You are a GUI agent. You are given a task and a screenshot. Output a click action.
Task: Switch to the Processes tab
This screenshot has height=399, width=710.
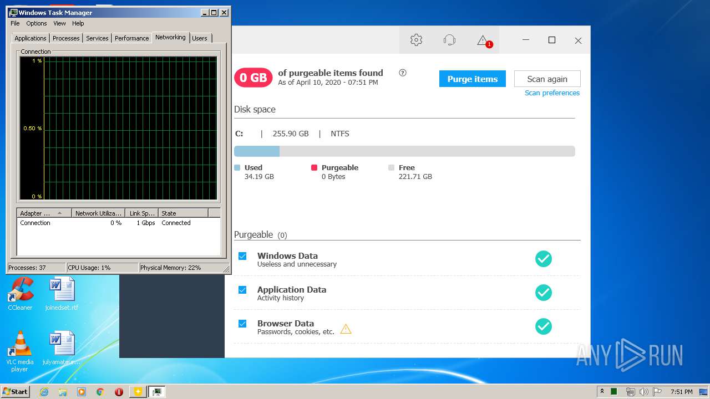pos(66,38)
